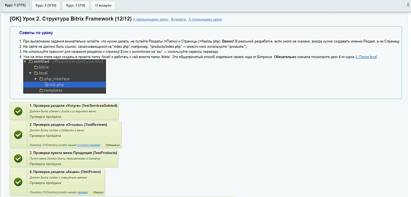Click the PhpStorm project tree screenshot
This screenshot has width=411, height=197.
tap(65, 76)
